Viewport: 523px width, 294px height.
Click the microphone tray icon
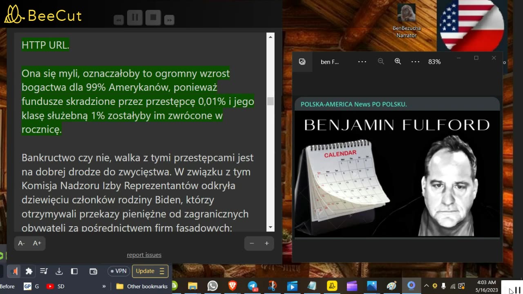click(x=443, y=286)
